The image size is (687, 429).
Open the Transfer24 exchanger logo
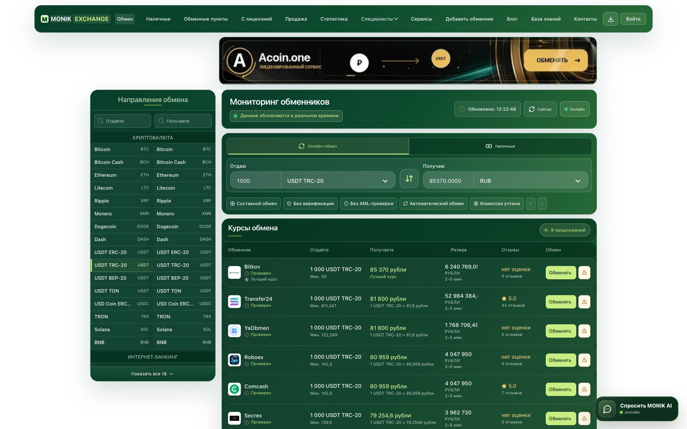tap(234, 302)
